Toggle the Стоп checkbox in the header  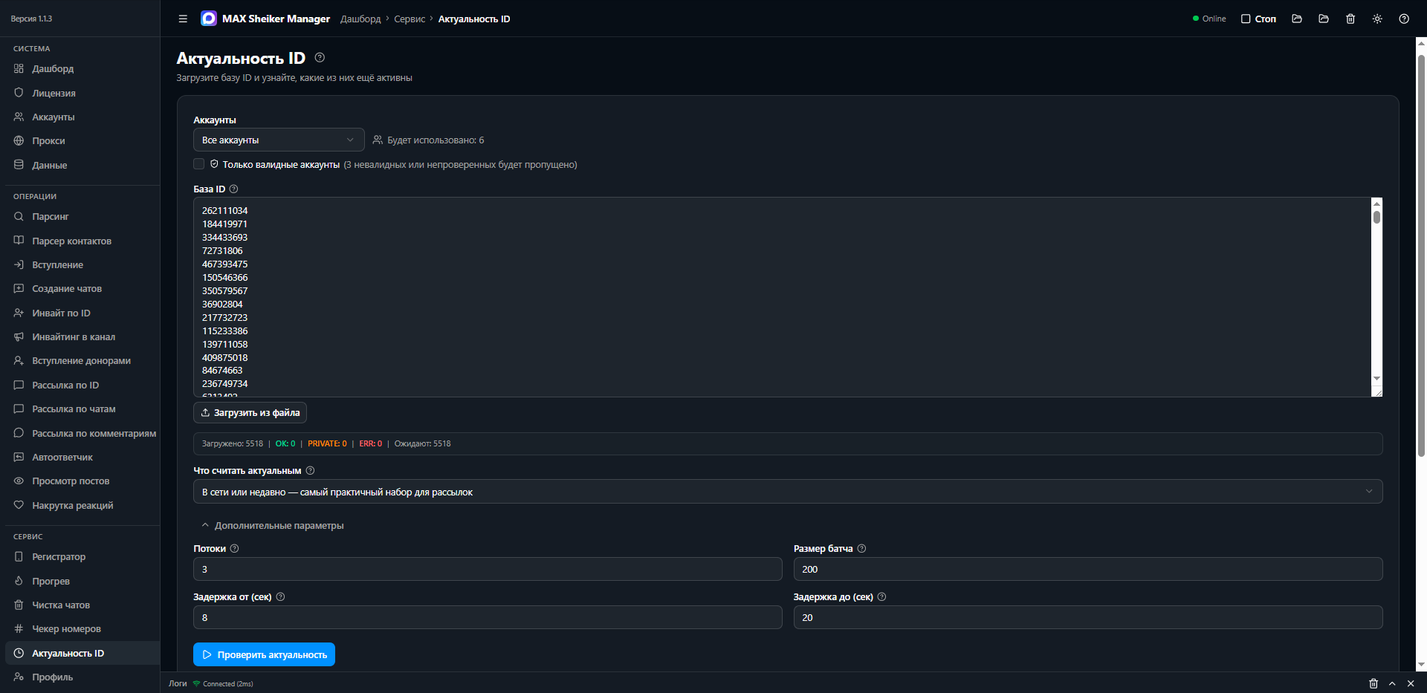tap(1246, 19)
